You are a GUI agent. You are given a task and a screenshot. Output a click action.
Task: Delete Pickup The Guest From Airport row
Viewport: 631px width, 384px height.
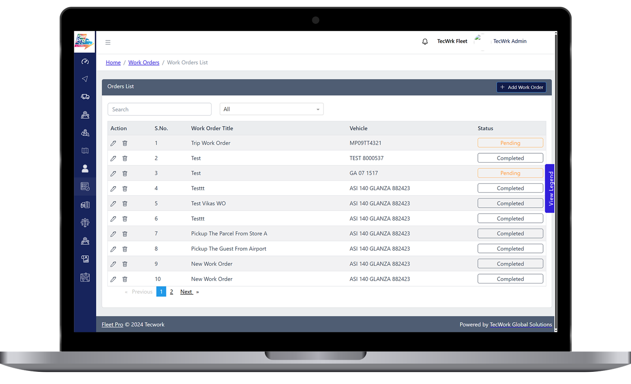click(x=125, y=249)
